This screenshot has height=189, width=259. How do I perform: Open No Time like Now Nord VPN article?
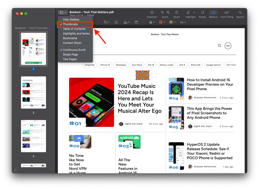tap(78, 164)
